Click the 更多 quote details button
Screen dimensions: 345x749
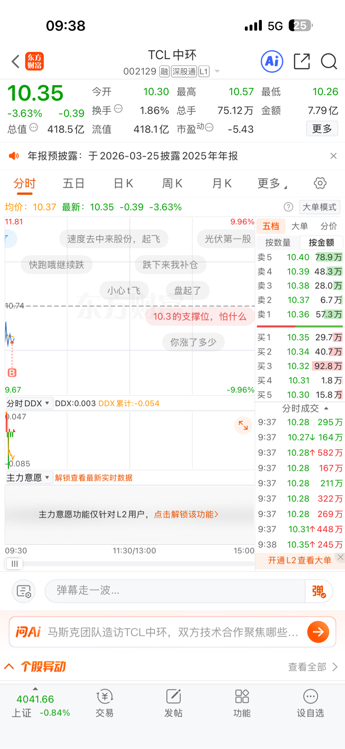(x=322, y=129)
